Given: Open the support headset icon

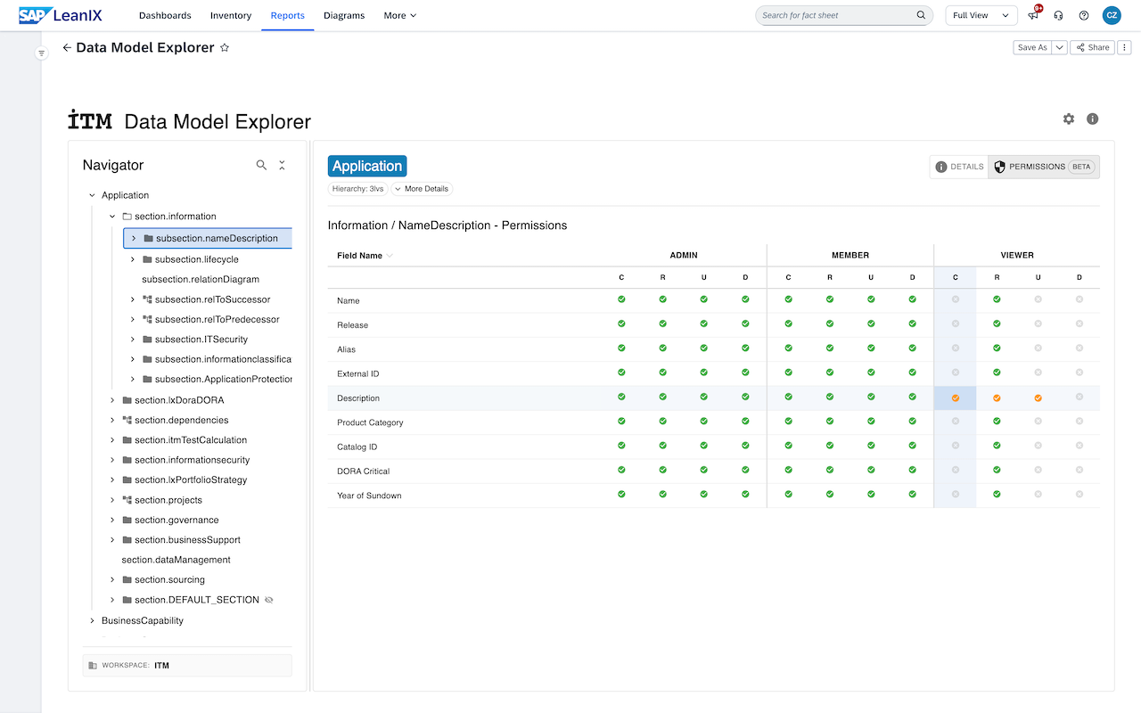Looking at the screenshot, I should click(x=1058, y=15).
